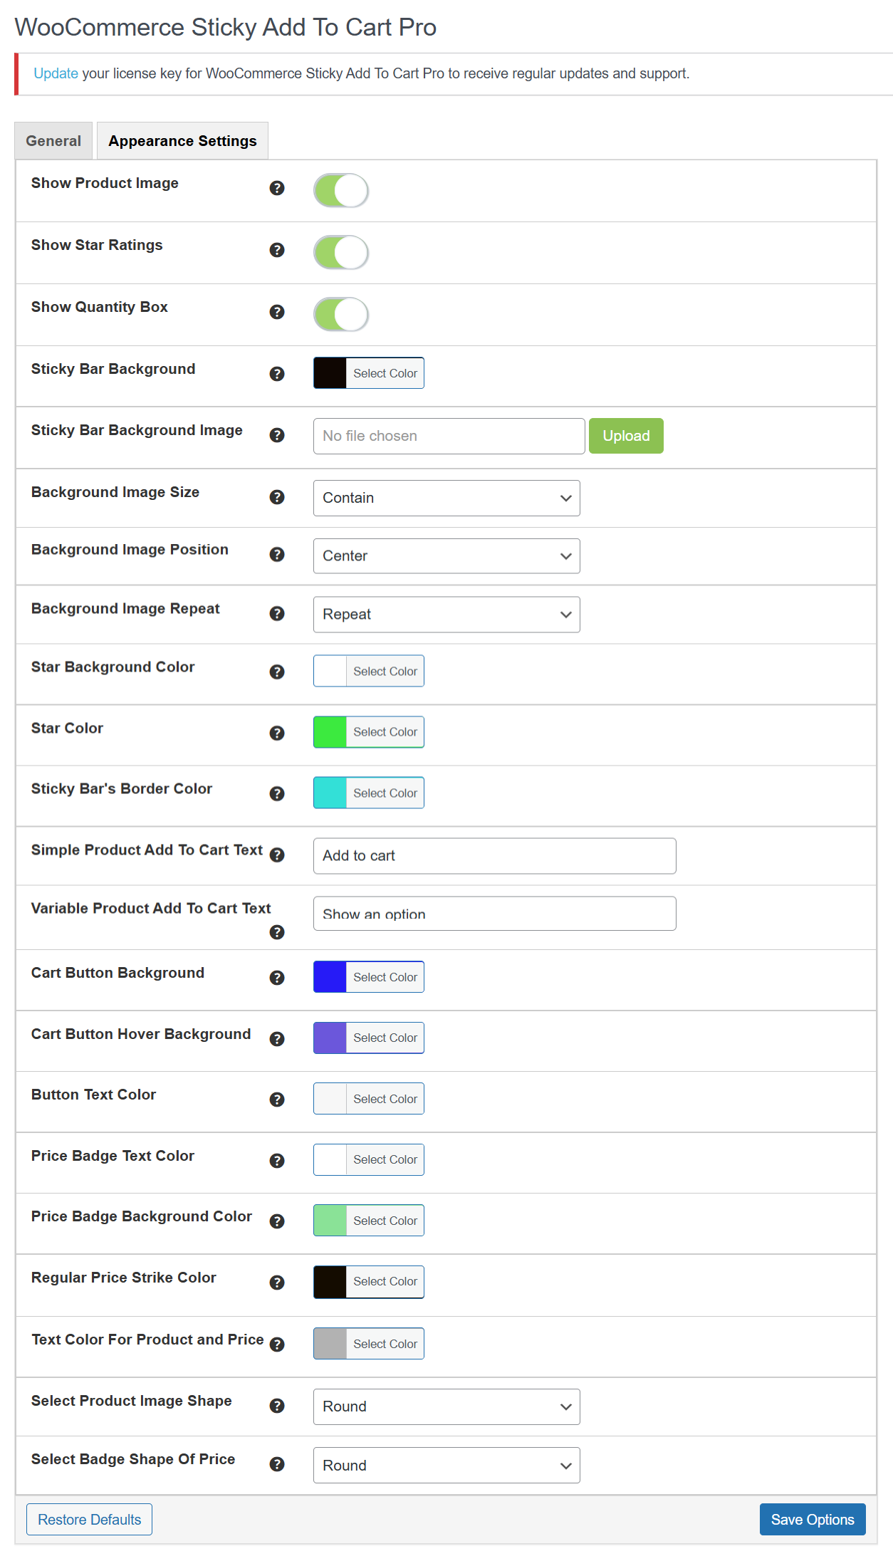Switch to Appearance Settings tab

(182, 141)
